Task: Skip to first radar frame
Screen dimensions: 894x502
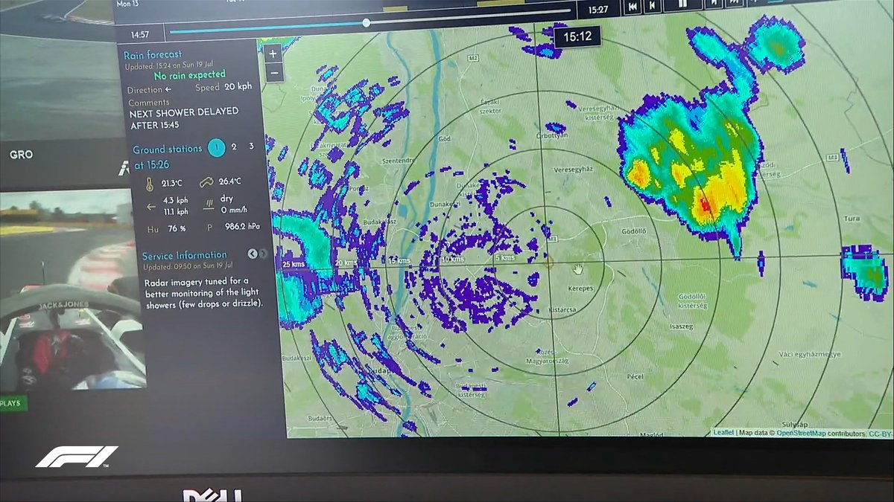Action: pyautogui.click(x=633, y=6)
